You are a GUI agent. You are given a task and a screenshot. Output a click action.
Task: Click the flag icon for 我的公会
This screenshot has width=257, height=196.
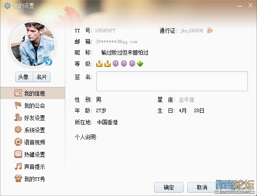(18, 105)
